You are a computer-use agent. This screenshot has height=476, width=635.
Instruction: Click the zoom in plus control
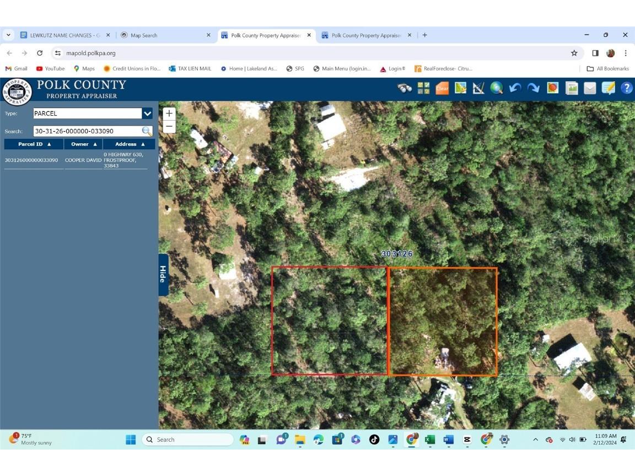(169, 113)
